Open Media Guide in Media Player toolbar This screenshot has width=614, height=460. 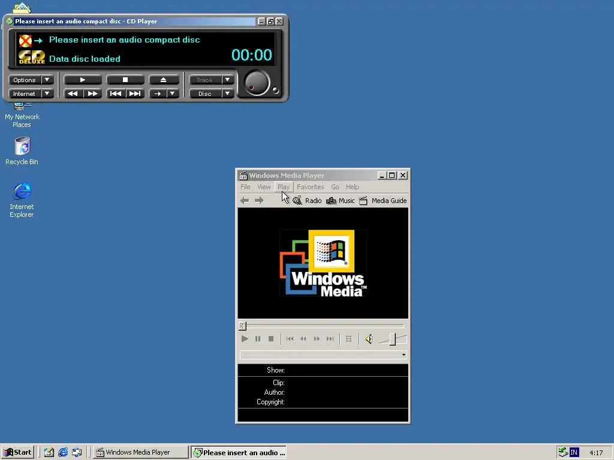[x=383, y=201]
